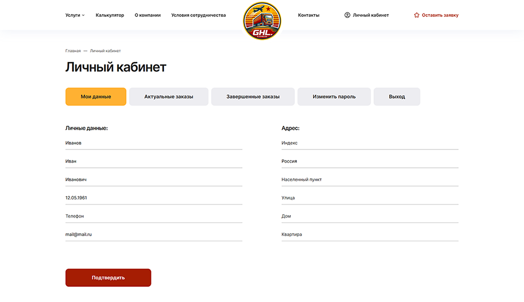Image resolution: width=524 pixels, height=302 pixels.
Task: Click the Личный кабинет breadcrumb
Action: (105, 51)
